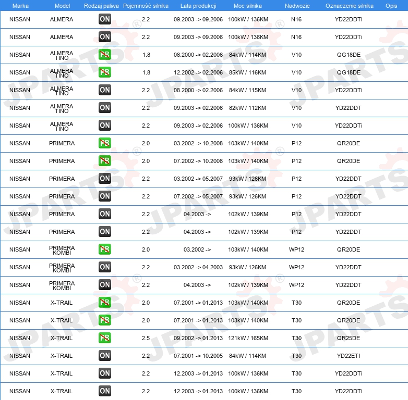Click production years 09.2002 -> 01.2013
Viewport: 408px width, 400px height.
click(x=198, y=338)
